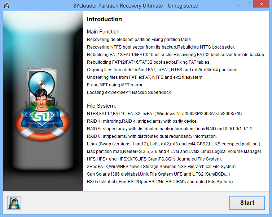Click the line 'Undeleting files from FAT, exFAT, NTFS'

pos(145,77)
